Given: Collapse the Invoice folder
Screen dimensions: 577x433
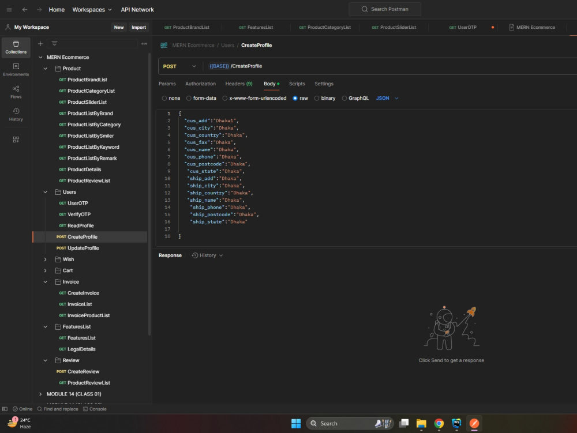Looking at the screenshot, I should click(x=45, y=282).
